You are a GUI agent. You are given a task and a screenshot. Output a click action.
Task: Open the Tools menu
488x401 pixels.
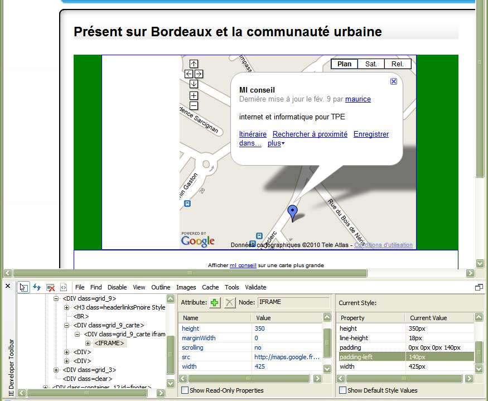tap(232, 287)
